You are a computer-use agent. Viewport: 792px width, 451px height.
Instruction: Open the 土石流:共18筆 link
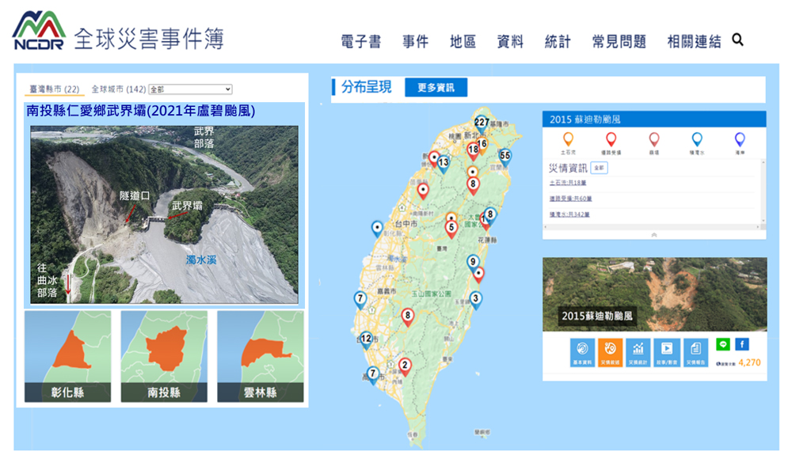[x=568, y=183]
